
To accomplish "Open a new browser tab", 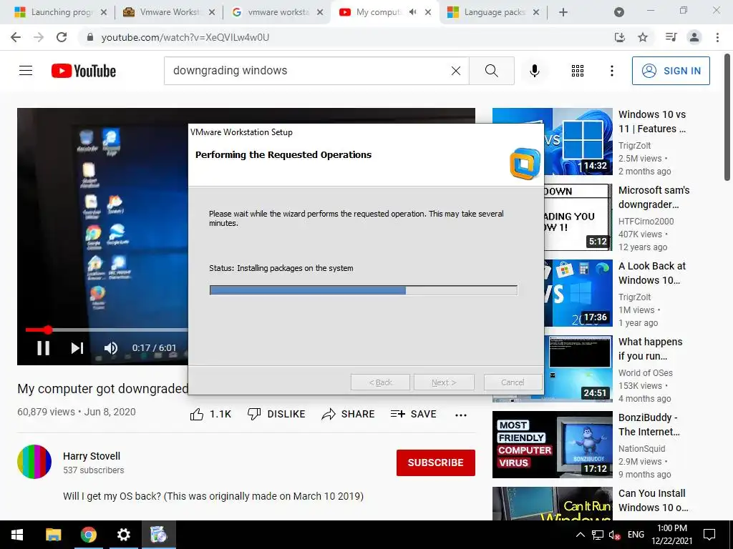I will click(x=563, y=12).
